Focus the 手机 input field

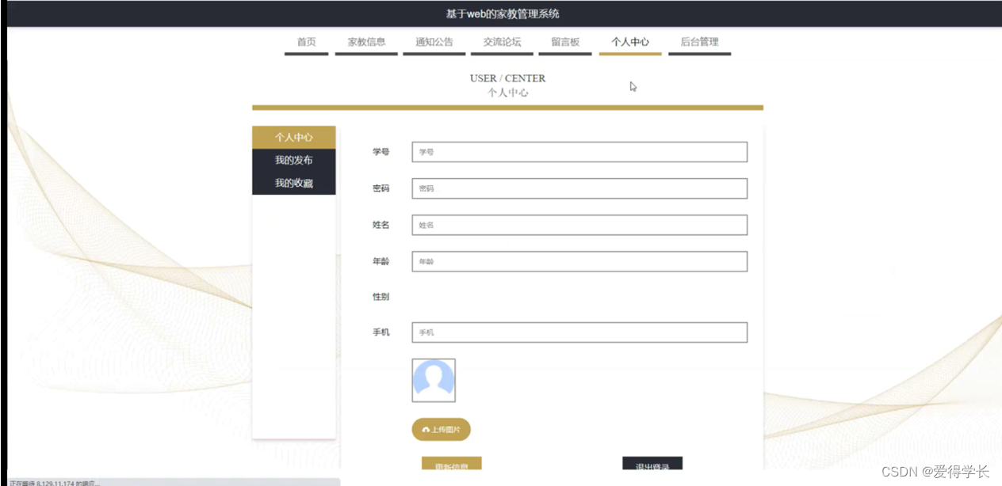(579, 332)
